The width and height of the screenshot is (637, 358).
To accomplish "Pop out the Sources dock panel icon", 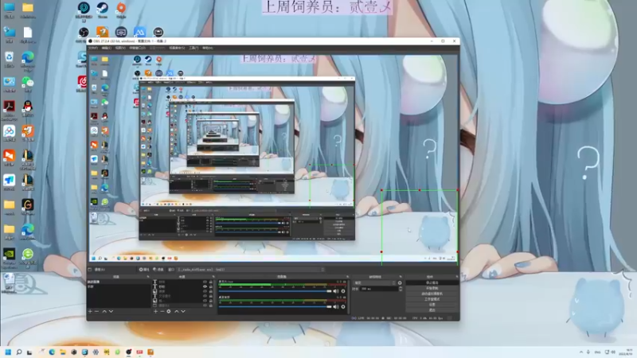I will 213,276.
